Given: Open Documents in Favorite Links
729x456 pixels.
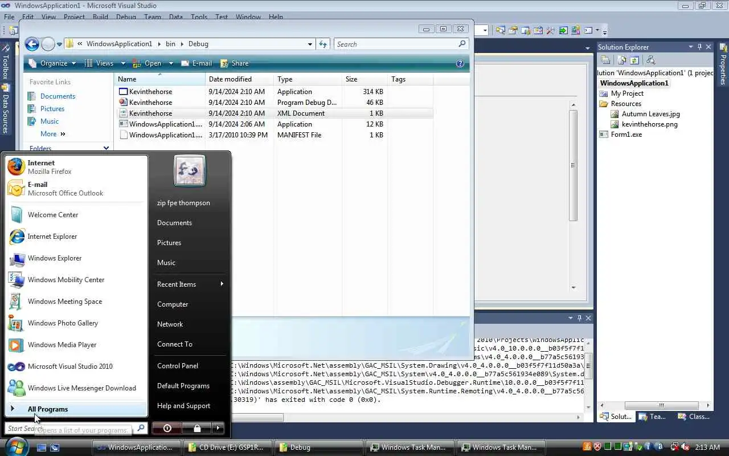Looking at the screenshot, I should 58,96.
